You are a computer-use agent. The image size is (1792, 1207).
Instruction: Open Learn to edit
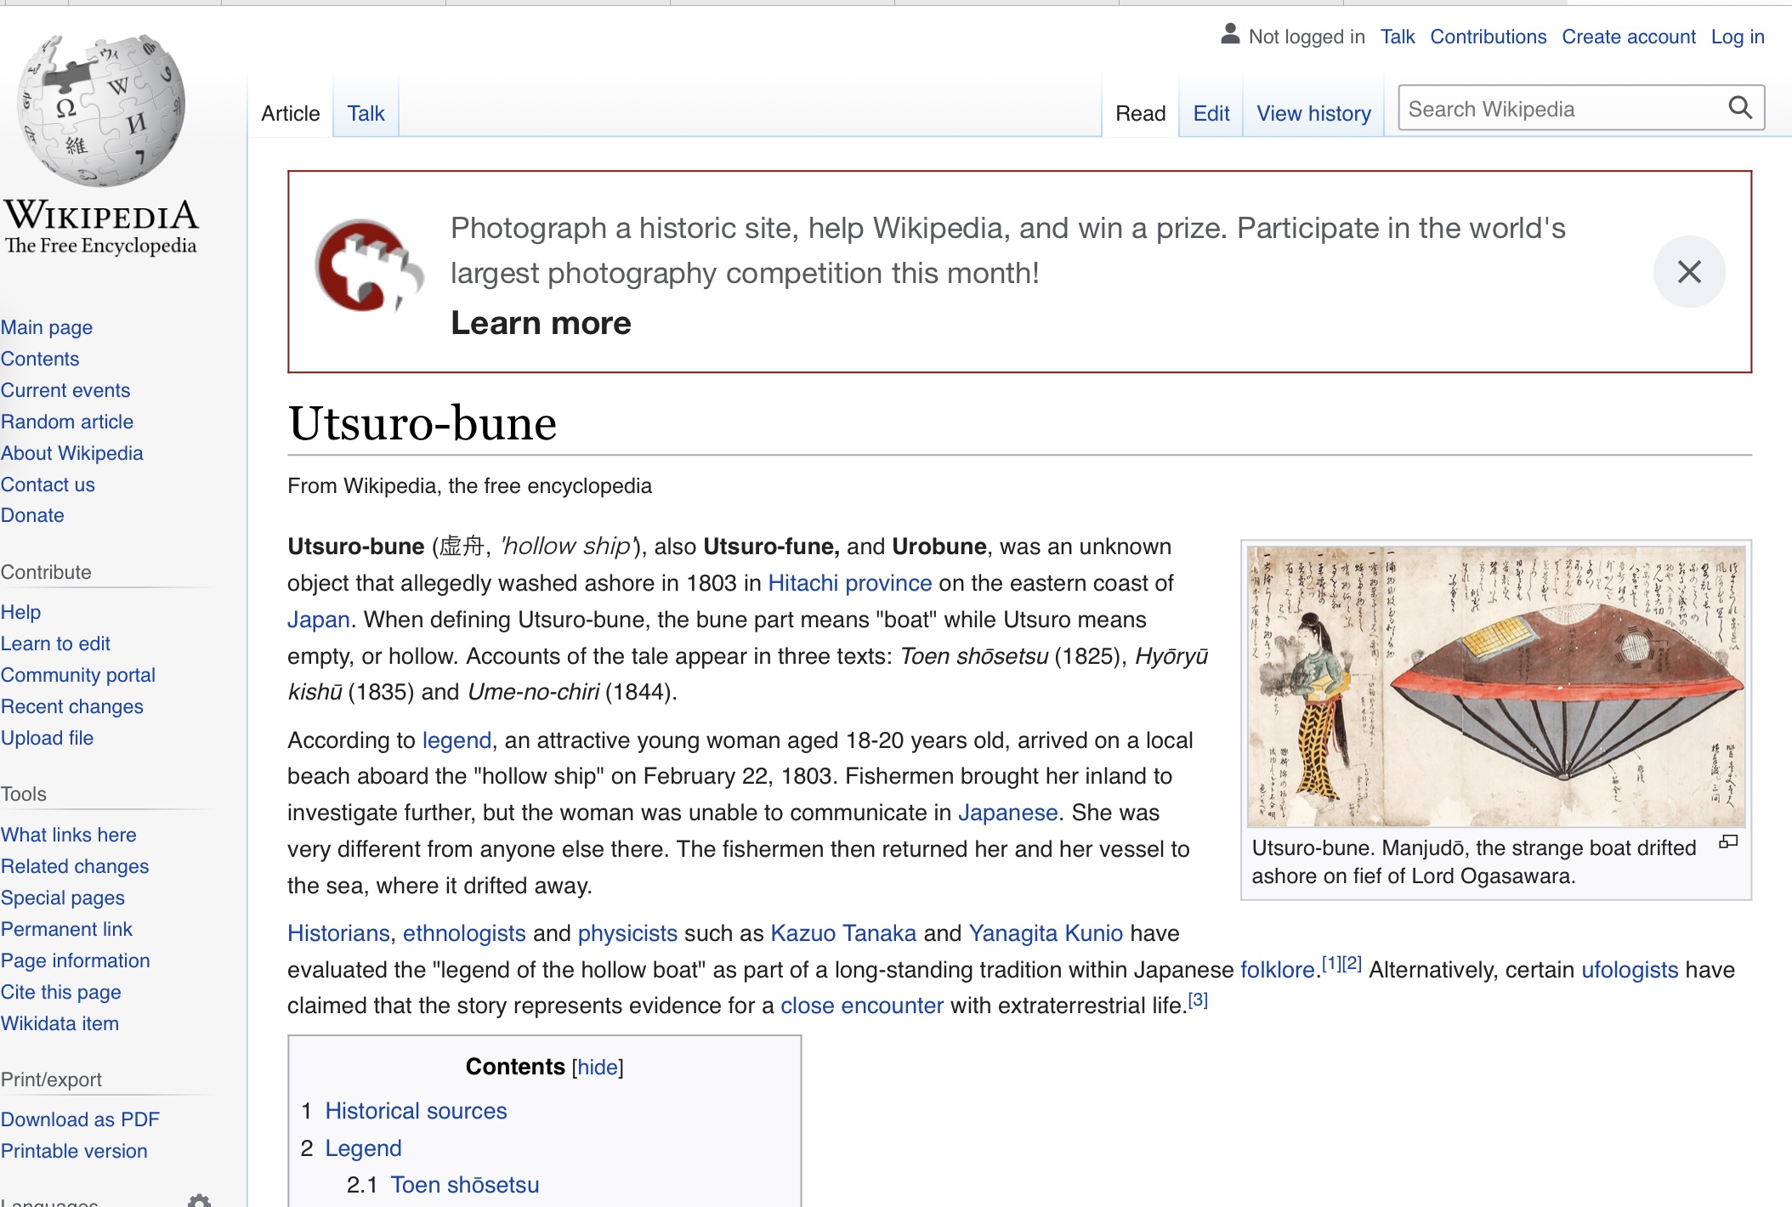55,643
